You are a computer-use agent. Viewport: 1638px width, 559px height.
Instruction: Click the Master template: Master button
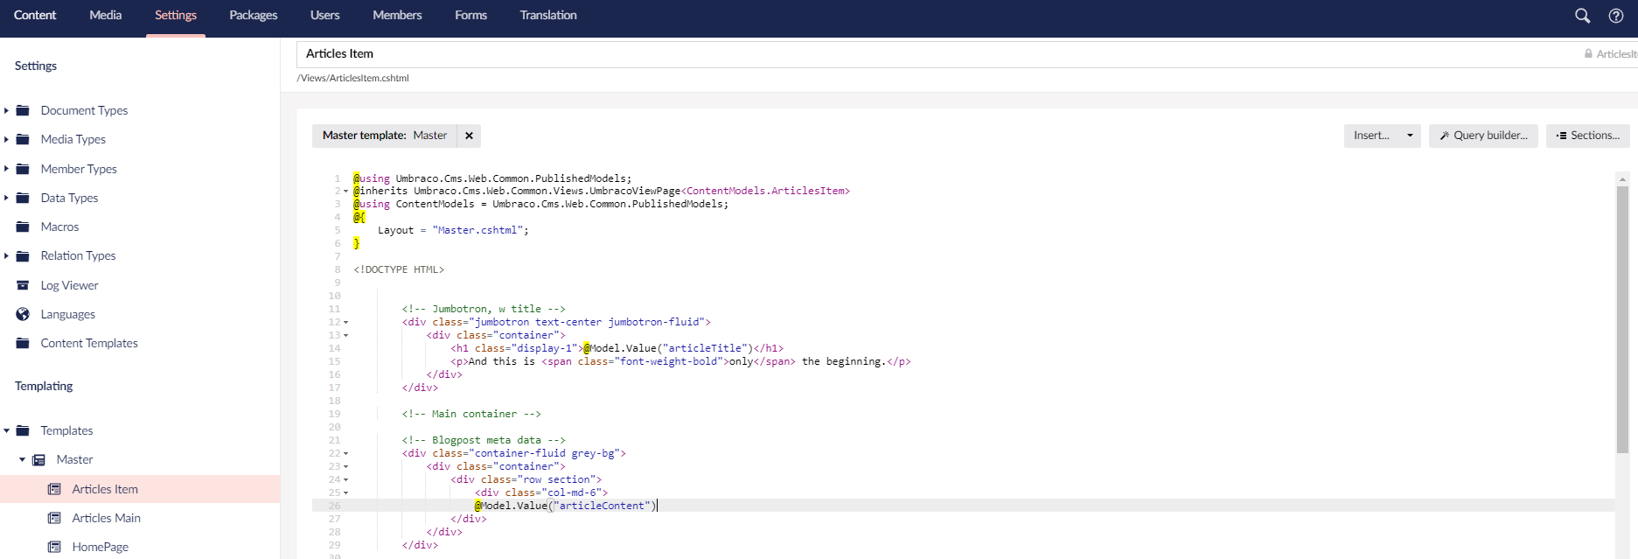click(385, 136)
